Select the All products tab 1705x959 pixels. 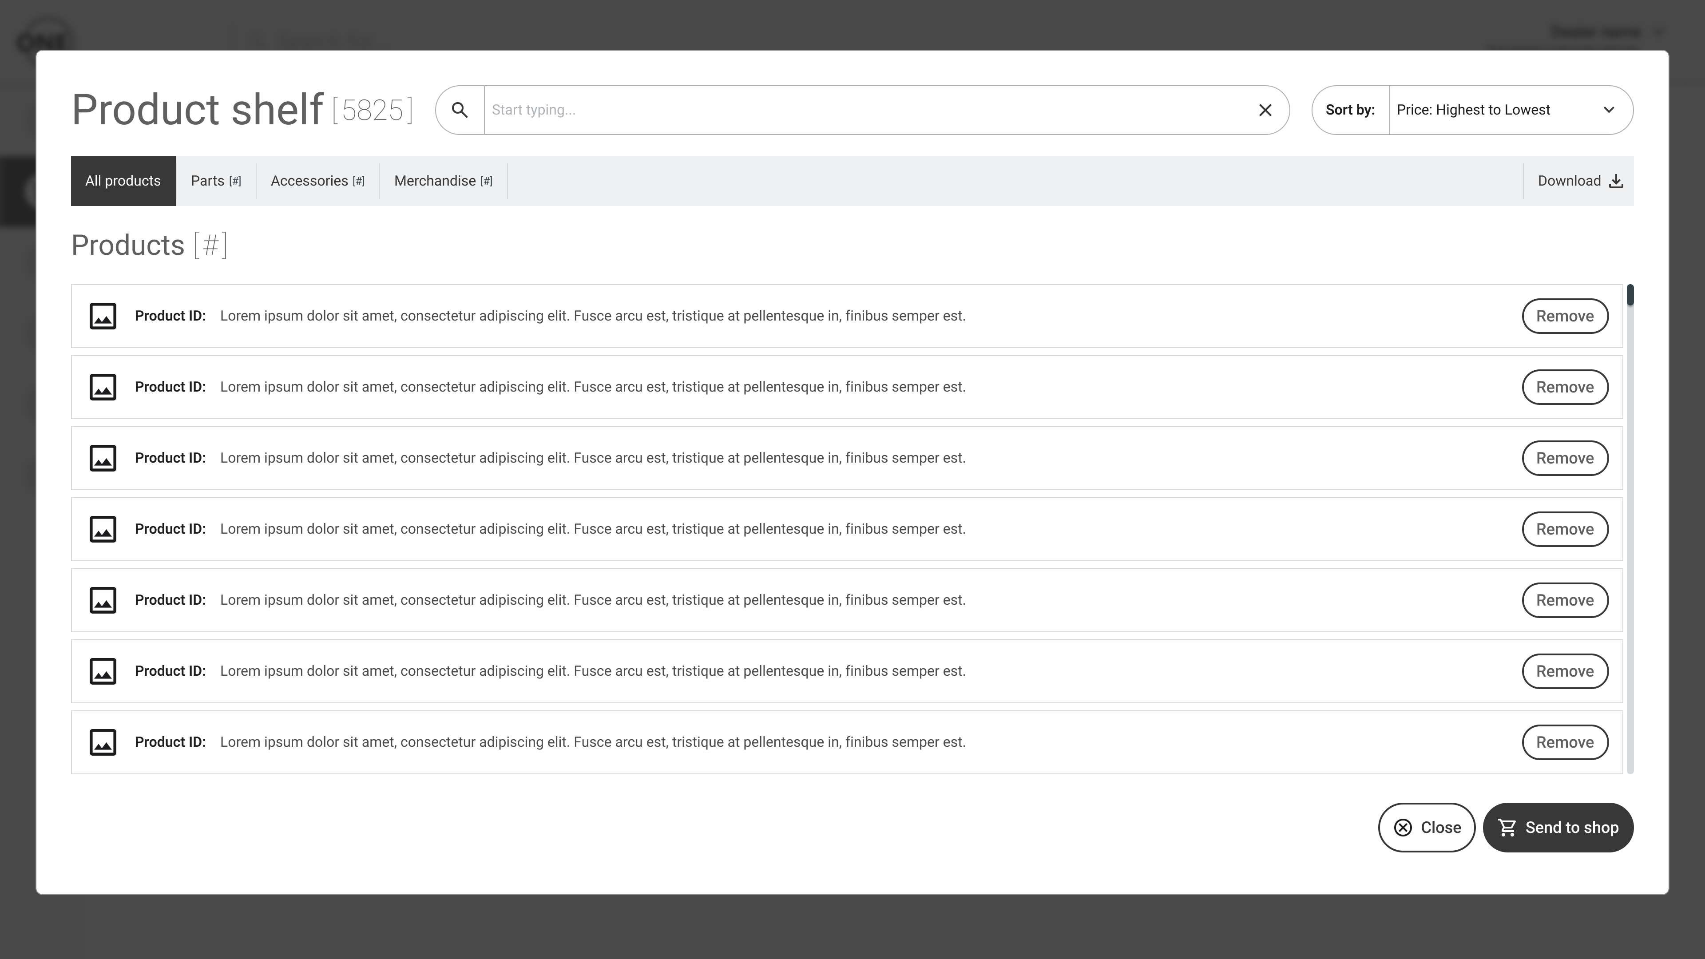[123, 181]
